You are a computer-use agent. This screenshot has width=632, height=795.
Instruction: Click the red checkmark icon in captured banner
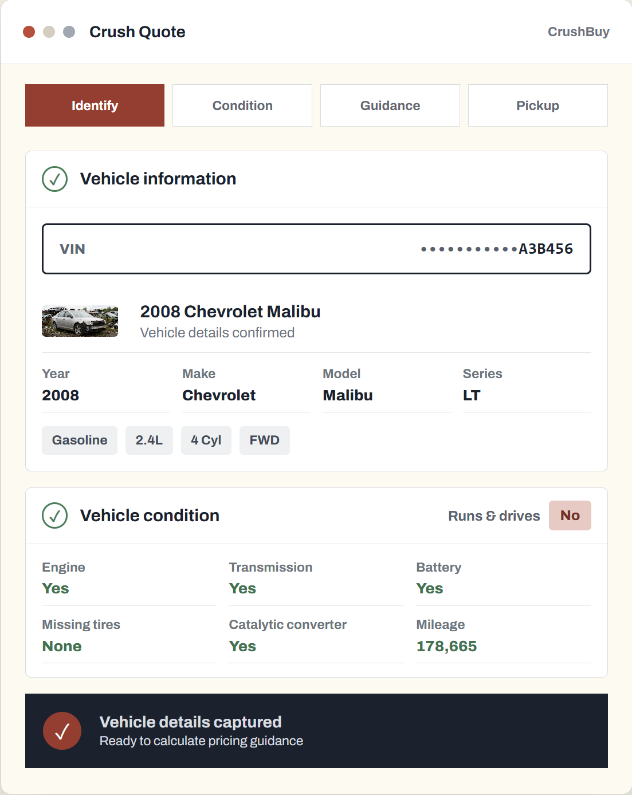[62, 731]
